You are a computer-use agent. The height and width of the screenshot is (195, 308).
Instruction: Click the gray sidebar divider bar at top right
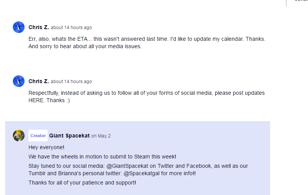point(287,3)
